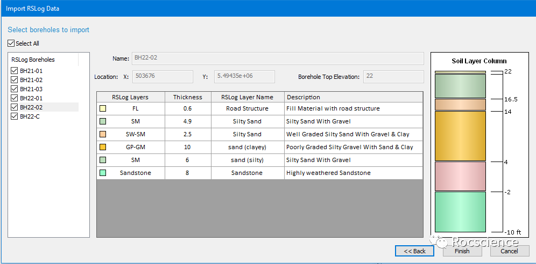The height and width of the screenshot is (264, 536).
Task: Toggle the Select All checkbox
Action: coord(11,43)
